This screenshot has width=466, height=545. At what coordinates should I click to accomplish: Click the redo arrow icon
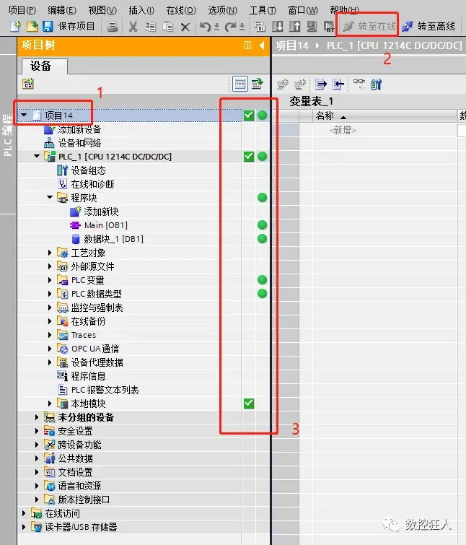point(230,27)
